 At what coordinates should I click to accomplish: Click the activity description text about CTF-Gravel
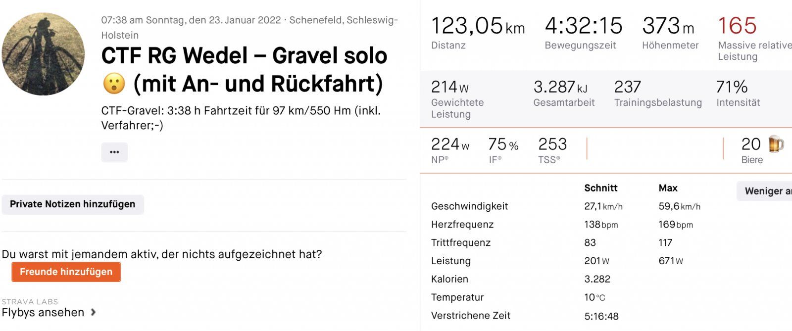[x=241, y=118]
